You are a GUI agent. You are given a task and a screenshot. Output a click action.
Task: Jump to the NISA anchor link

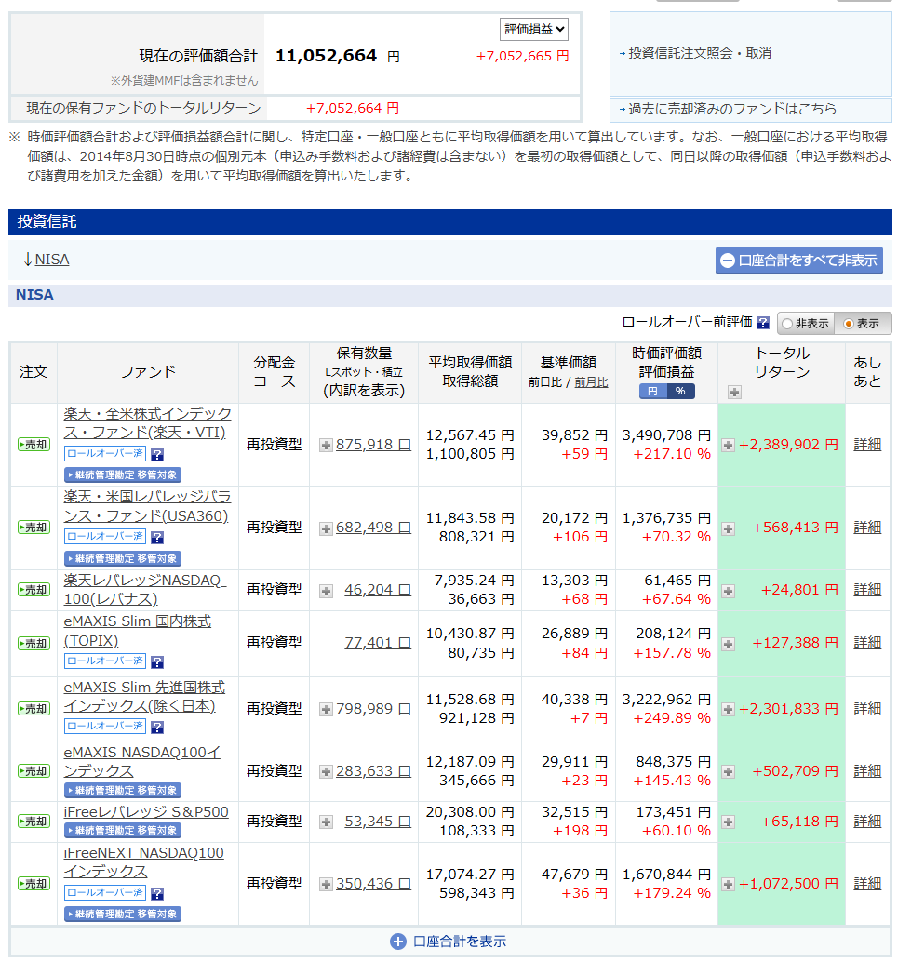[51, 260]
